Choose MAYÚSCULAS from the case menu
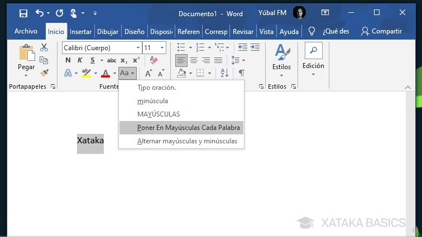422x237 pixels. pos(181,114)
